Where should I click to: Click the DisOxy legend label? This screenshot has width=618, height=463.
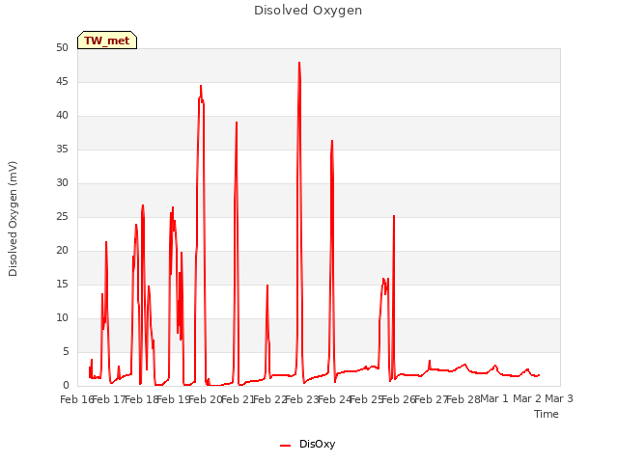318,444
